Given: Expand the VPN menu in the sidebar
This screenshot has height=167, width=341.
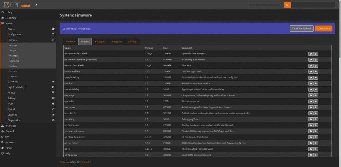Looking at the screenshot, I should [x=7, y=137].
